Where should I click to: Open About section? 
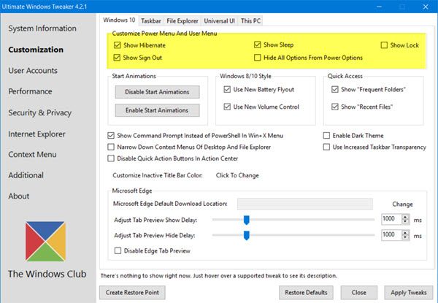click(x=19, y=196)
